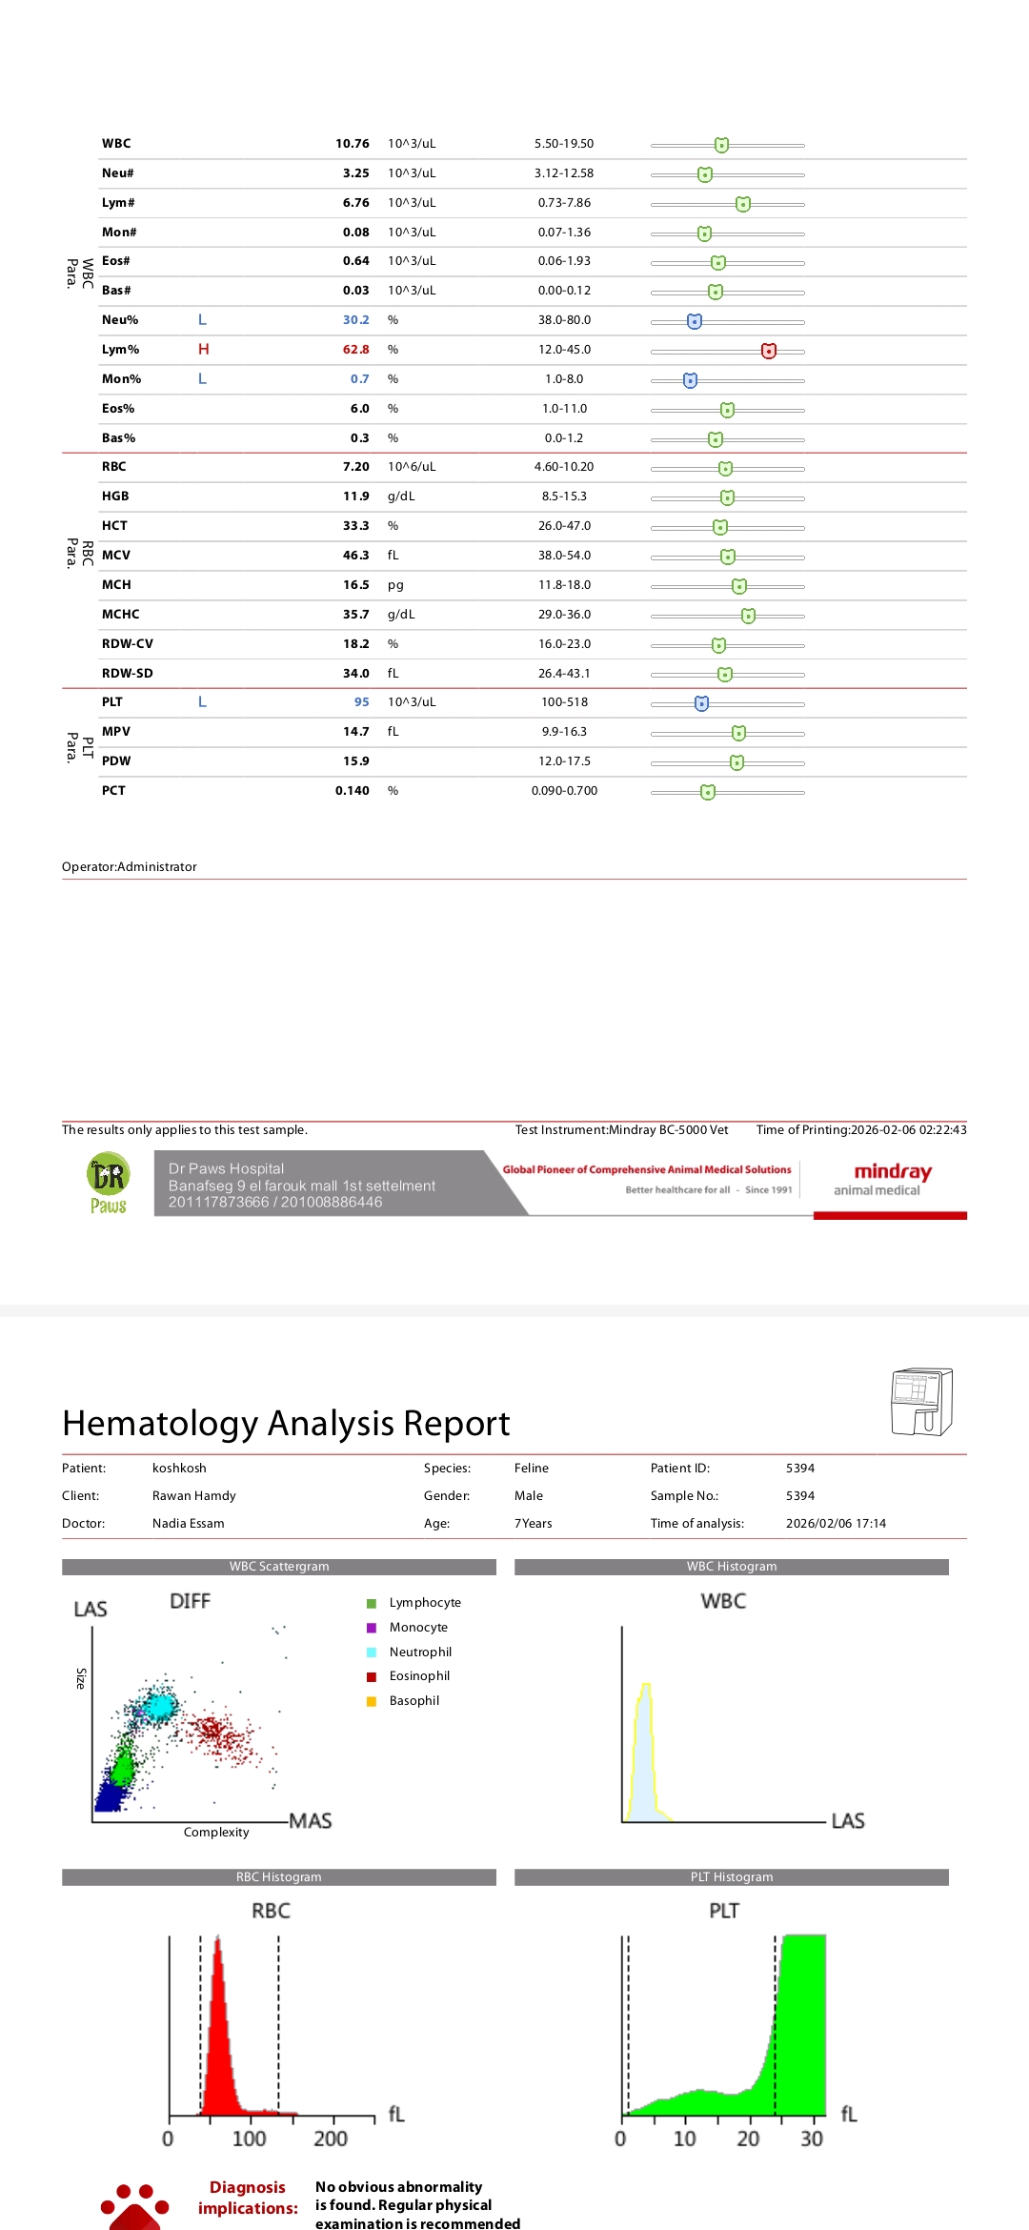
Task: Click the red paw print diagnosis icon
Action: click(x=134, y=2207)
